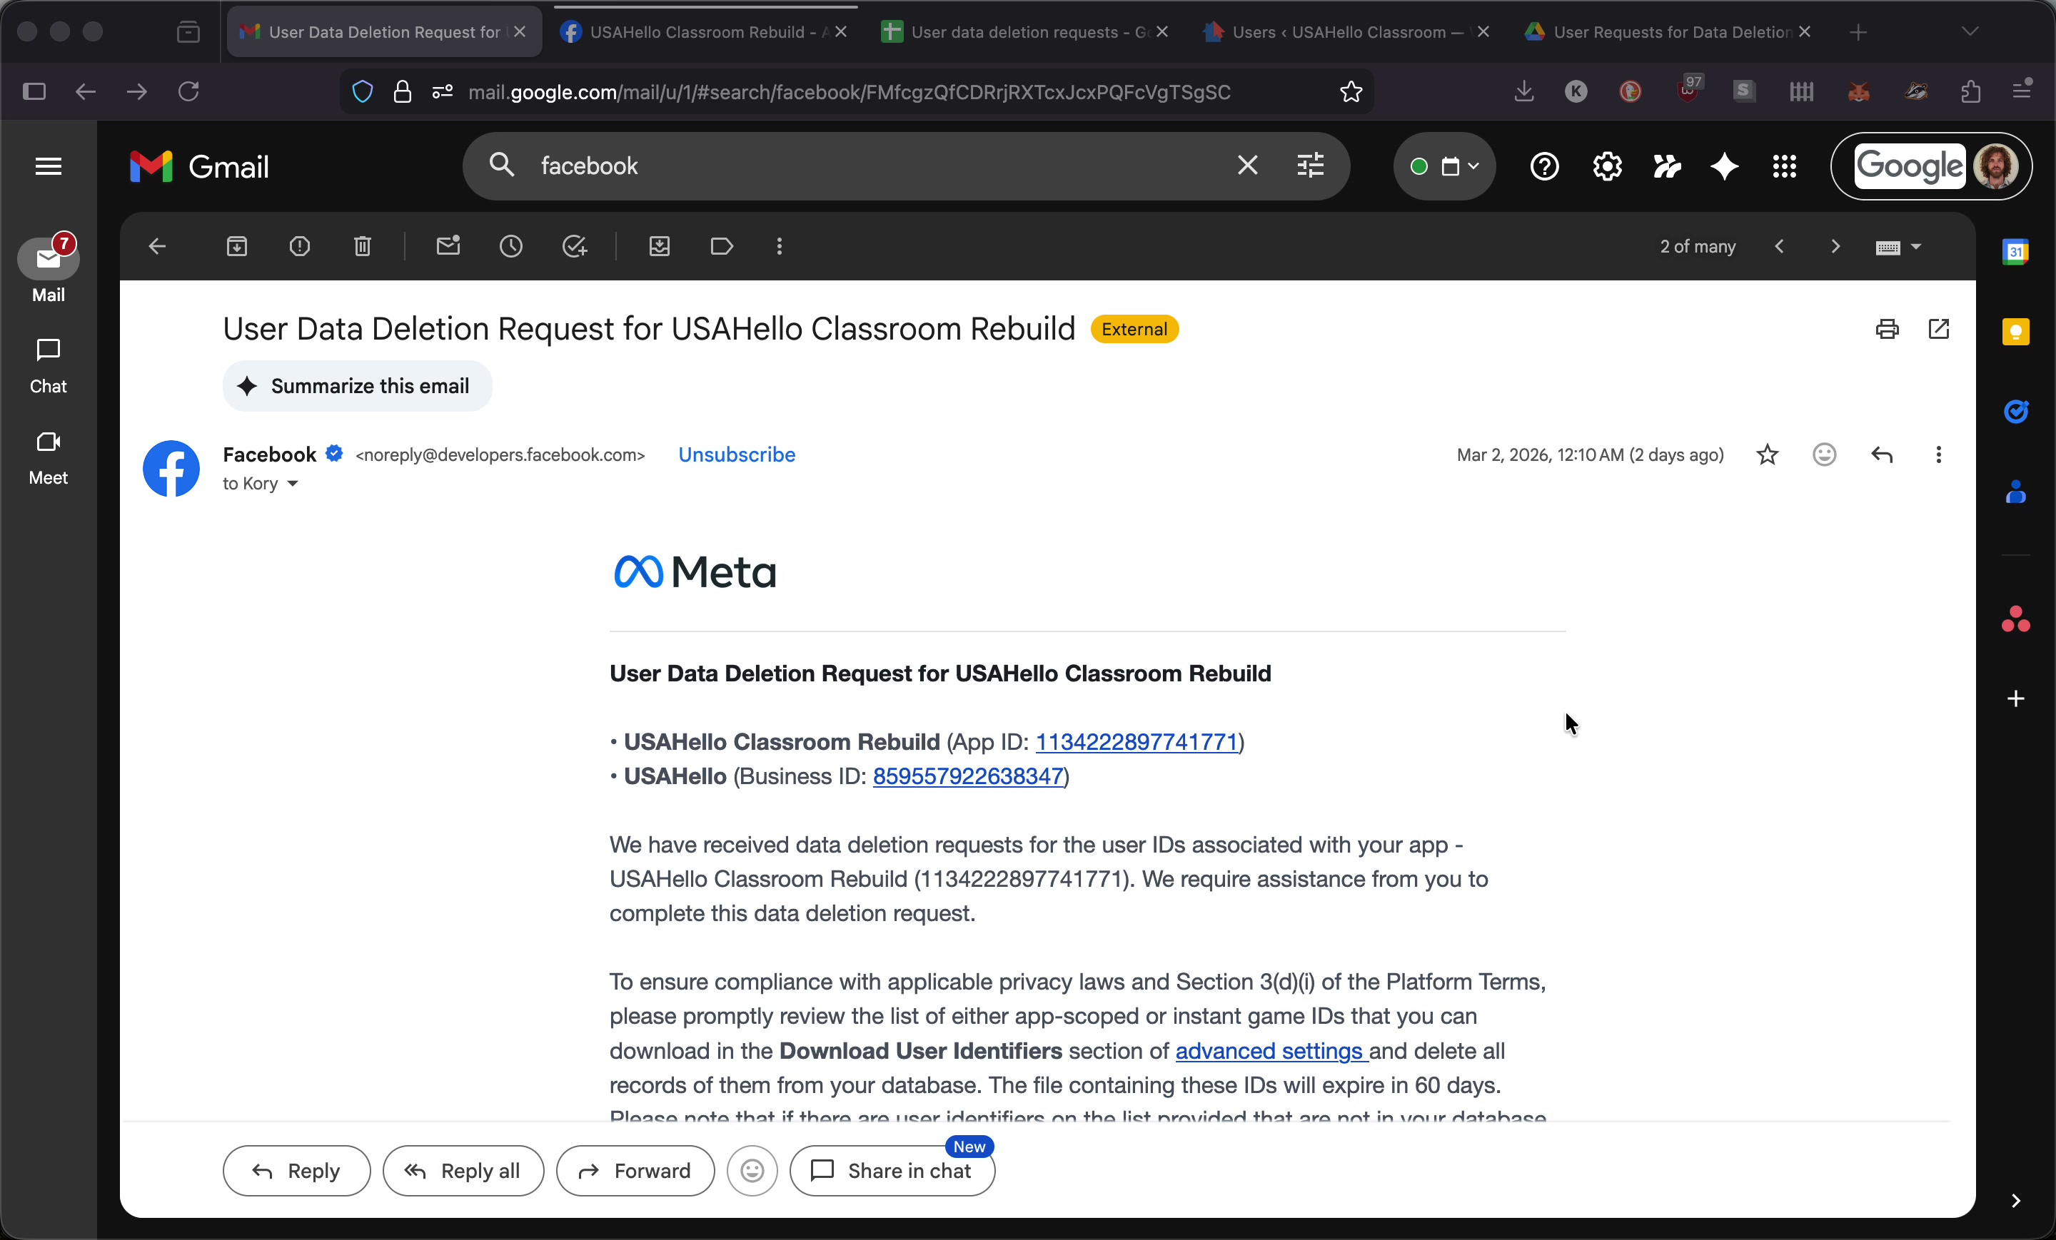Open the browser list all tabs chevron
The width and height of the screenshot is (2056, 1240).
[x=1970, y=31]
